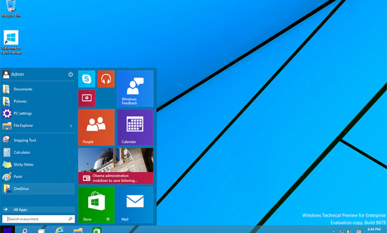Viewport: 387px width, 233px height.
Task: Launch the Music headphones tile
Action: pyautogui.click(x=106, y=79)
